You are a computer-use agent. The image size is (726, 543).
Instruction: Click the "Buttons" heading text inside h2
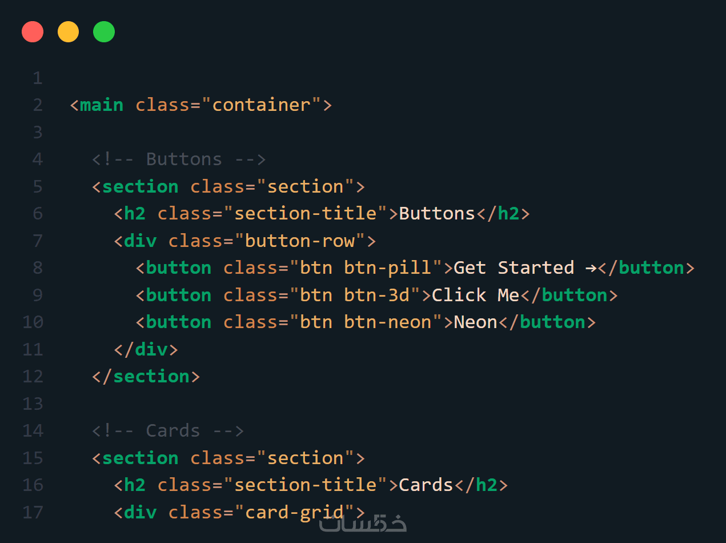tap(437, 214)
